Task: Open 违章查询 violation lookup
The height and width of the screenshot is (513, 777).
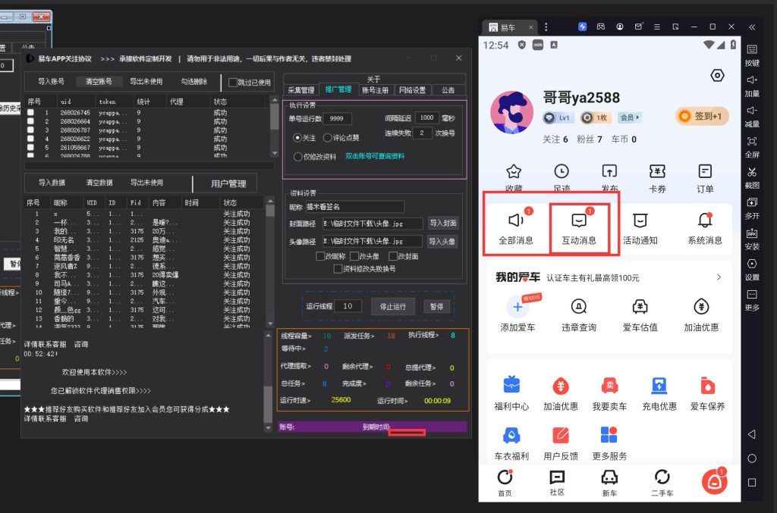Action: pyautogui.click(x=579, y=307)
